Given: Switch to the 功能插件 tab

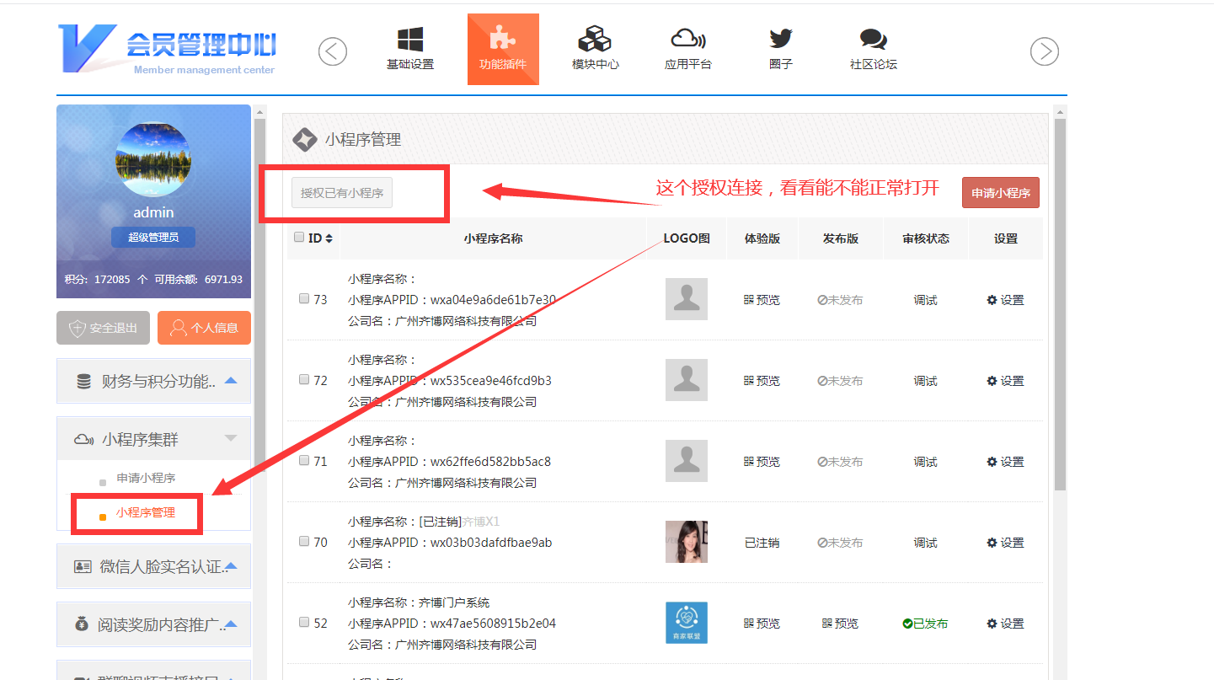Looking at the screenshot, I should pos(503,50).
